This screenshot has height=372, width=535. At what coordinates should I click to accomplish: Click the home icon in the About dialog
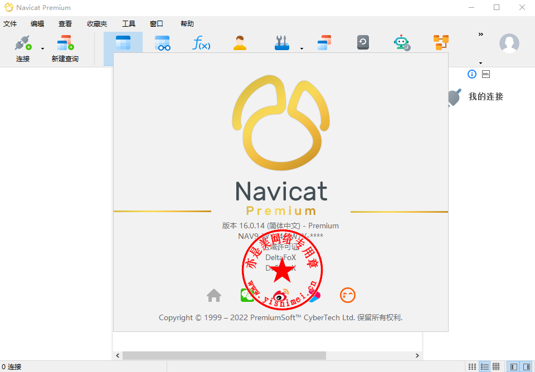point(214,295)
